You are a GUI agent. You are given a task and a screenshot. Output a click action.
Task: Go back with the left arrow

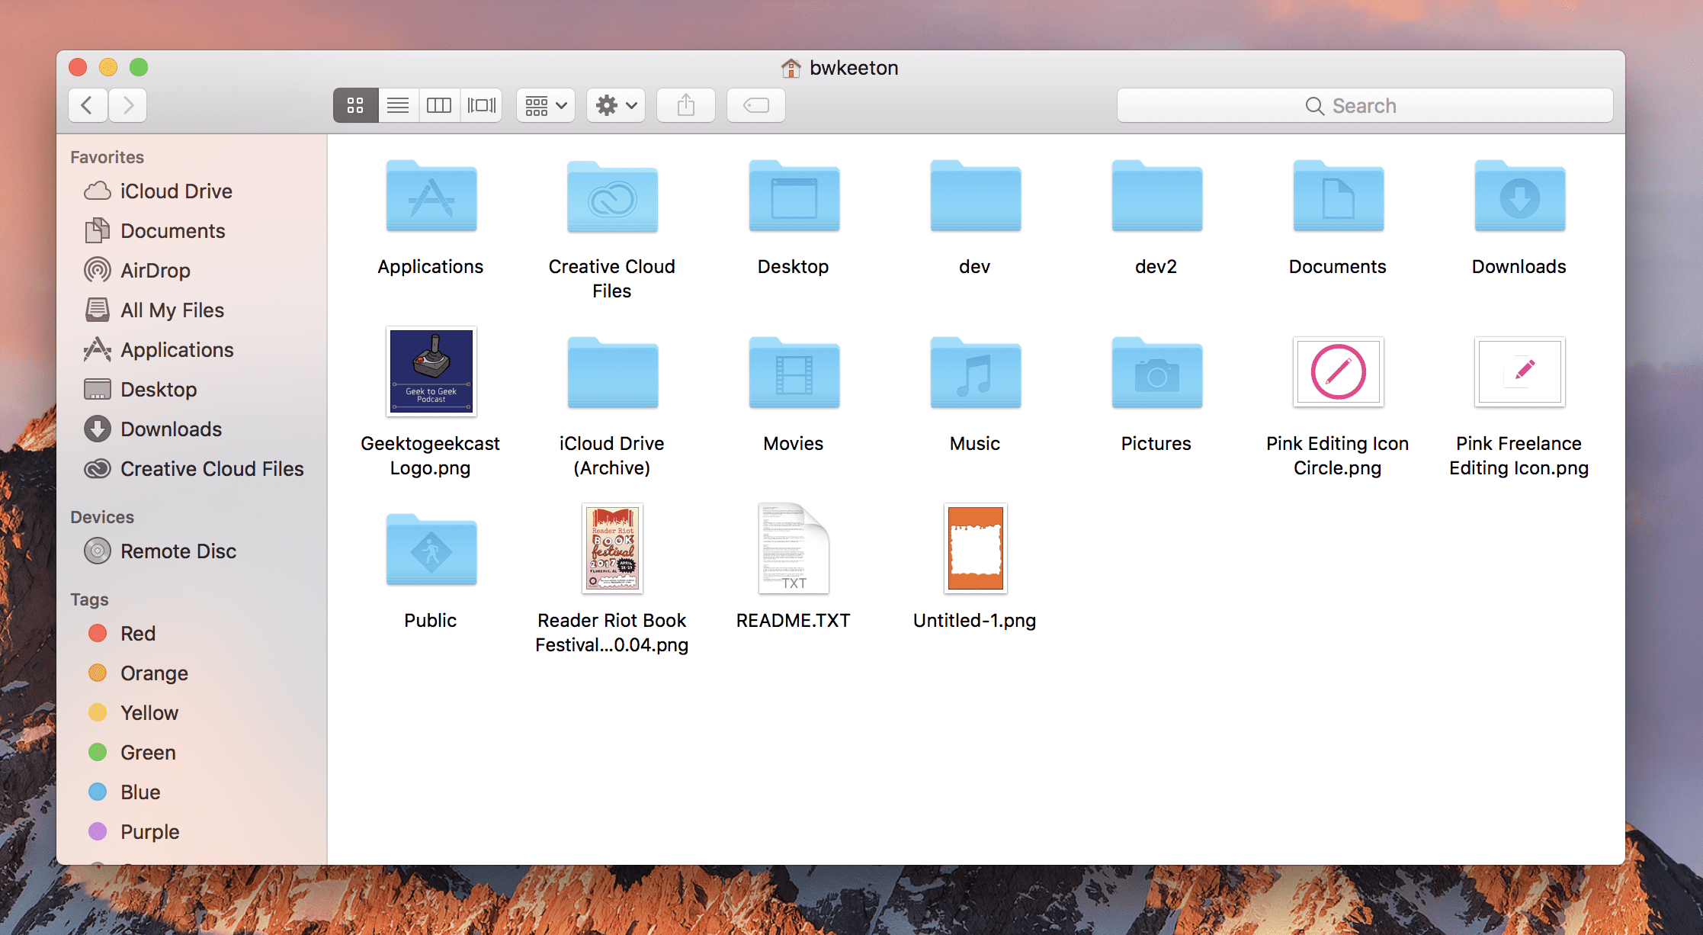[88, 105]
